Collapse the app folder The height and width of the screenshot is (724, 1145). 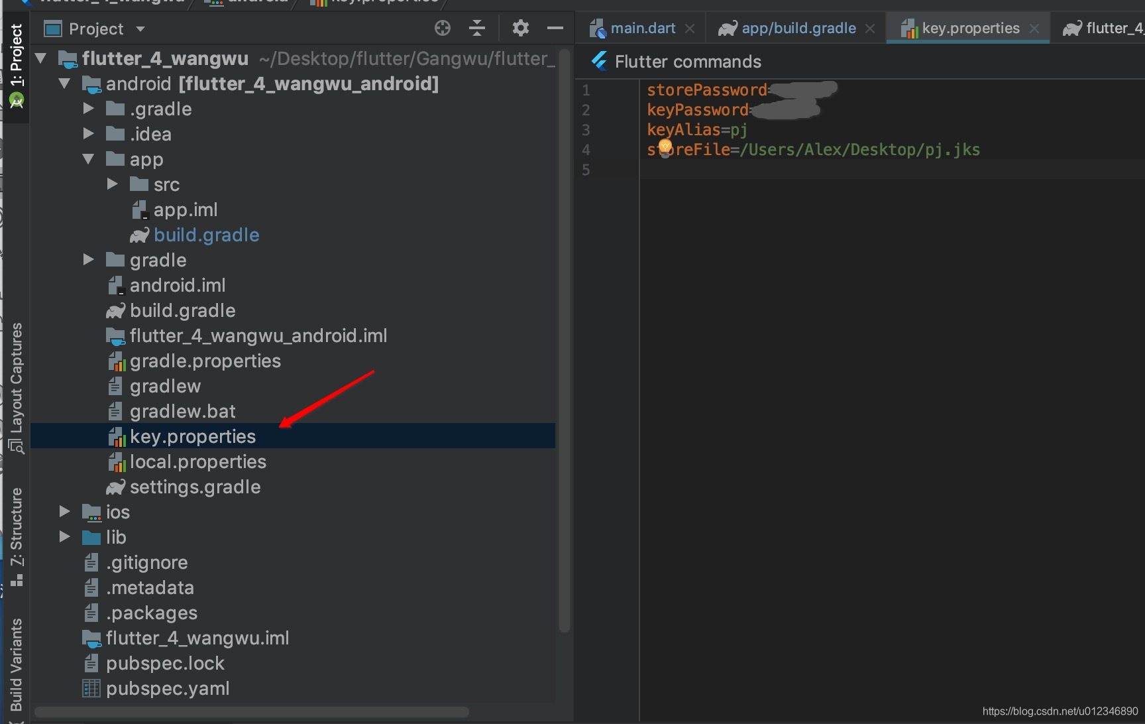[89, 159]
